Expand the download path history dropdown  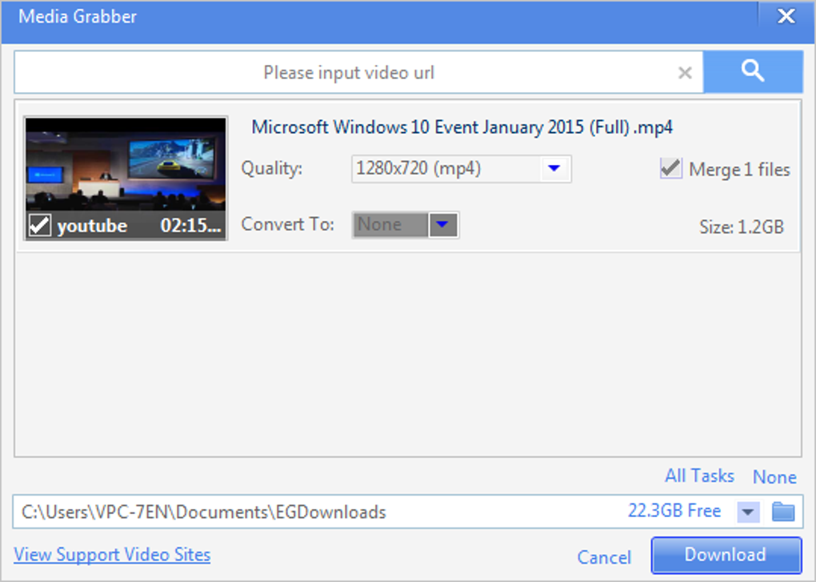pos(748,512)
